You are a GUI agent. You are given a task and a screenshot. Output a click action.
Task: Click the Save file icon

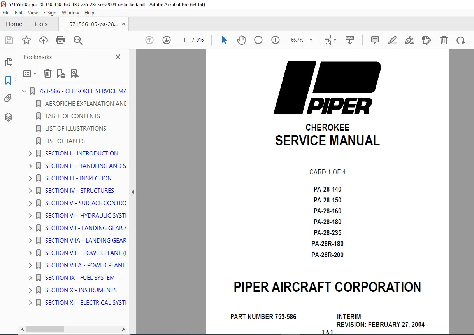(9, 40)
